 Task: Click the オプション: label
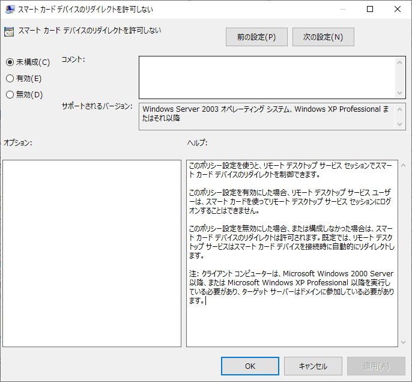tap(17, 143)
